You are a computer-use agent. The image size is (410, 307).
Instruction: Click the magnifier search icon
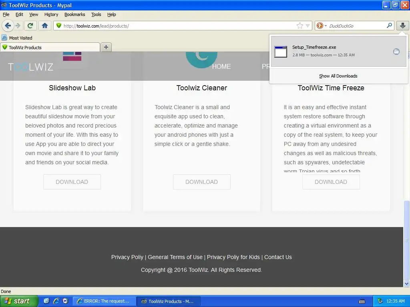[389, 25]
